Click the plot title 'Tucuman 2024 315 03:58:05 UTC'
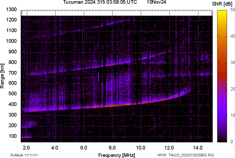This screenshot has width=235, height=158. tap(100, 2)
